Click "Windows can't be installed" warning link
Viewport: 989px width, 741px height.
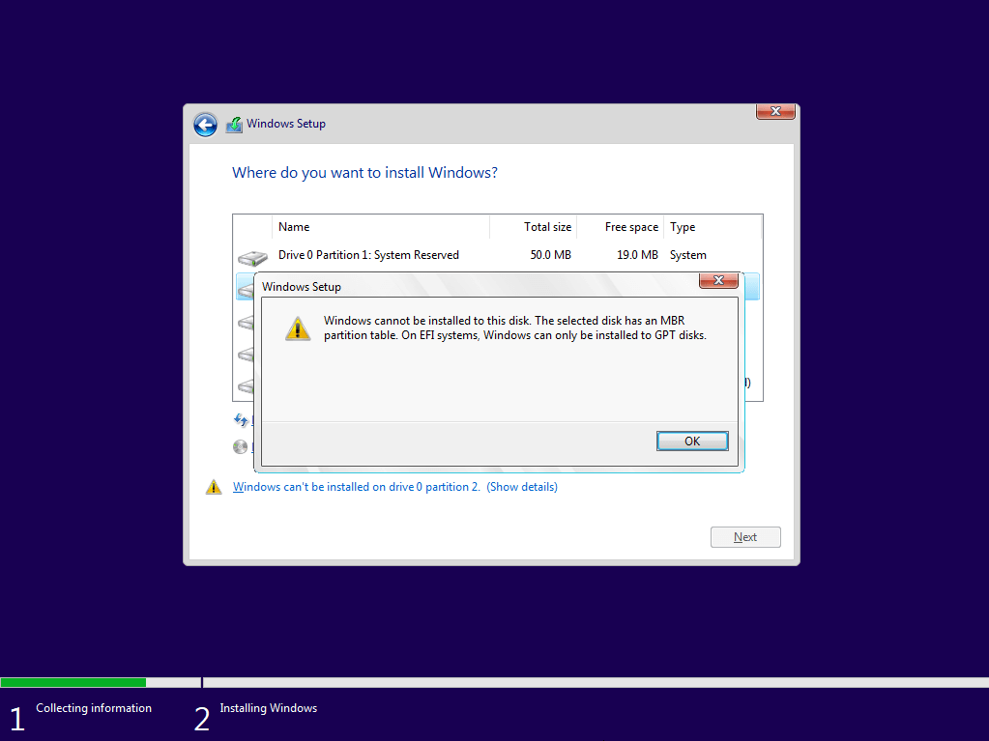356,487
